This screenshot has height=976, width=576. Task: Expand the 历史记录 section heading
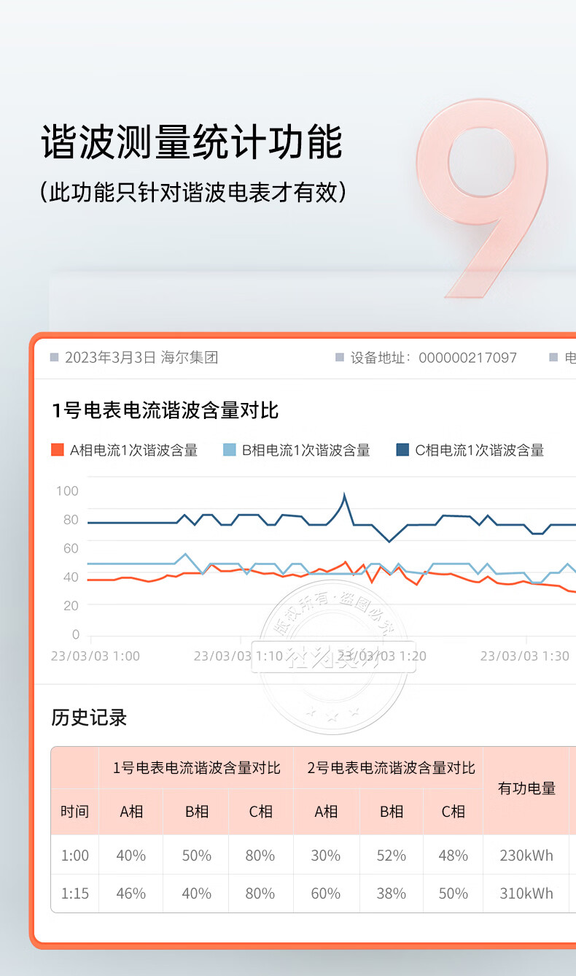pyautogui.click(x=89, y=718)
